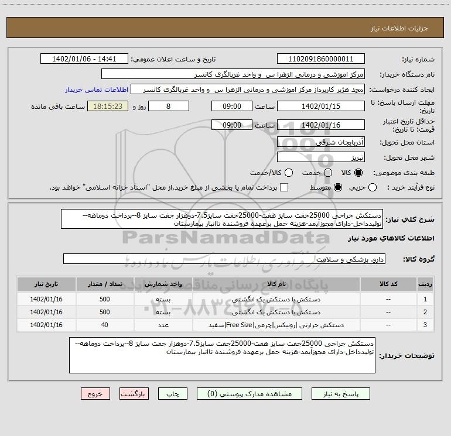Click unit عدد in row 3
The image size is (451, 436).
click(x=163, y=325)
